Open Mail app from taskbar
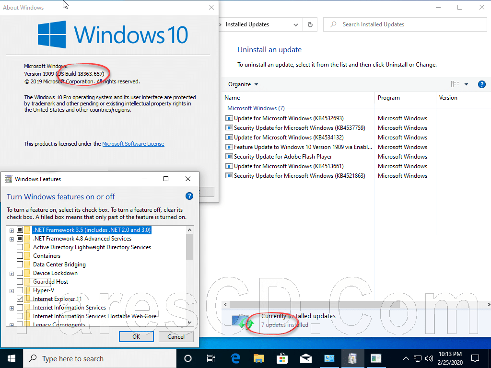The height and width of the screenshot is (368, 491). pyautogui.click(x=305, y=358)
